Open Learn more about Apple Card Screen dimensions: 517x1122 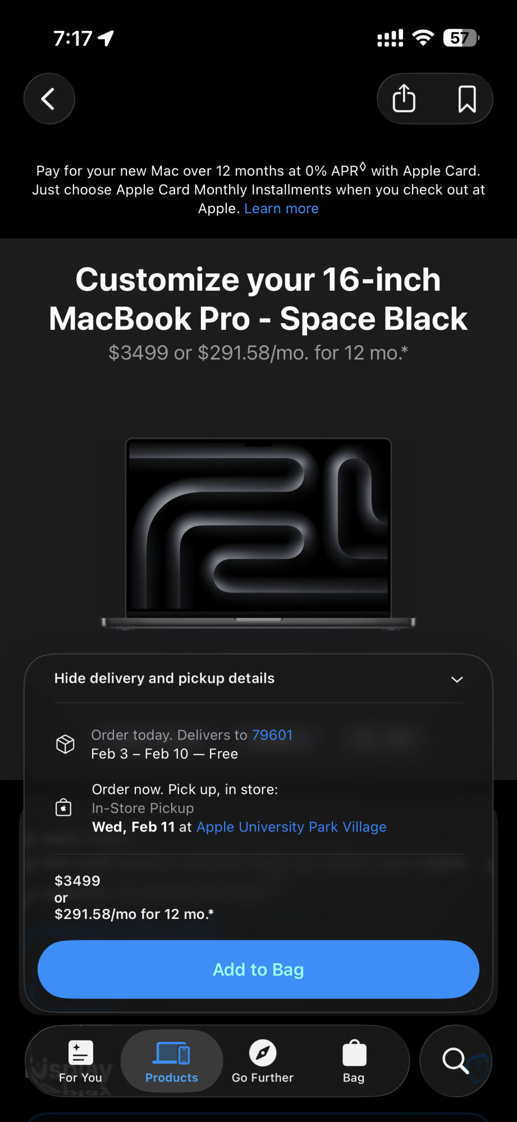(x=281, y=209)
